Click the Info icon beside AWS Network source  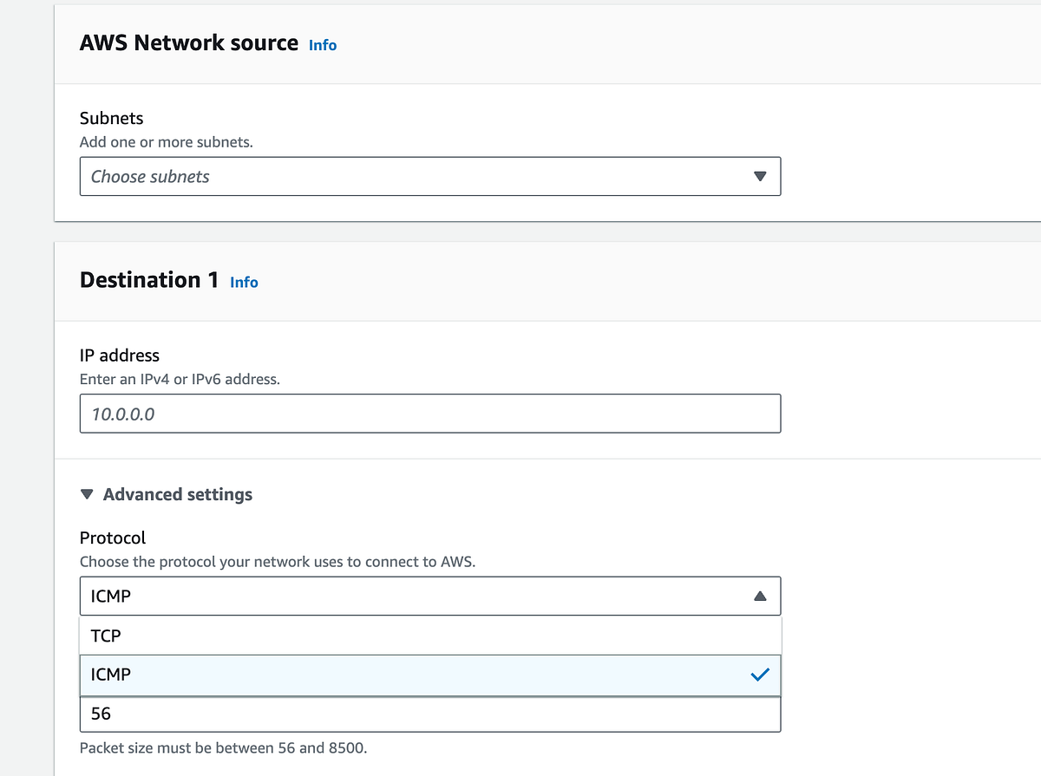click(322, 45)
